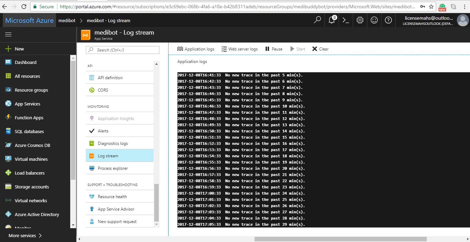
Task: Switch to Application logs
Action: [x=196, y=49]
